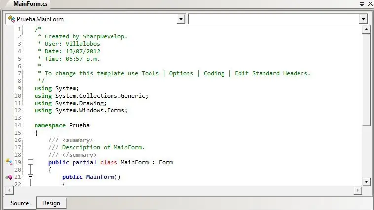Close the MainForm.cs document
The width and height of the screenshot is (374, 210).
pos(370,4)
